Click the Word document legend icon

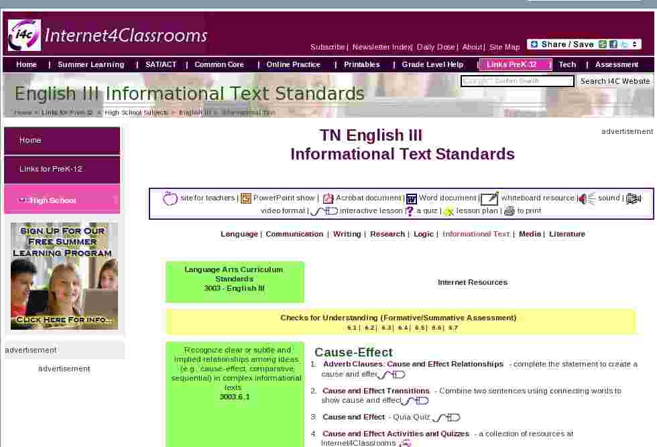(412, 198)
